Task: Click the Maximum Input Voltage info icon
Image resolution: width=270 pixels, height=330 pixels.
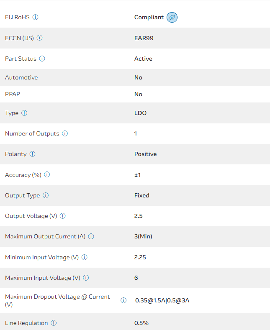Action: 86,278
